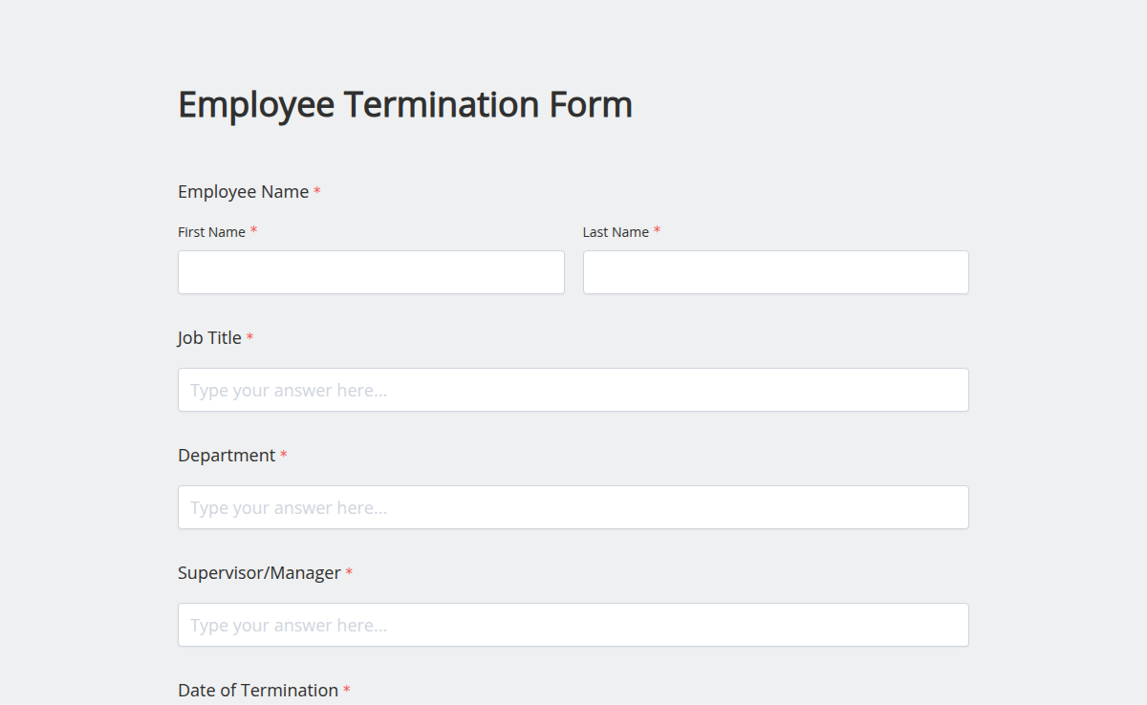Viewport: 1147px width, 705px height.
Task: Select the Employee Name section label
Action: (241, 191)
